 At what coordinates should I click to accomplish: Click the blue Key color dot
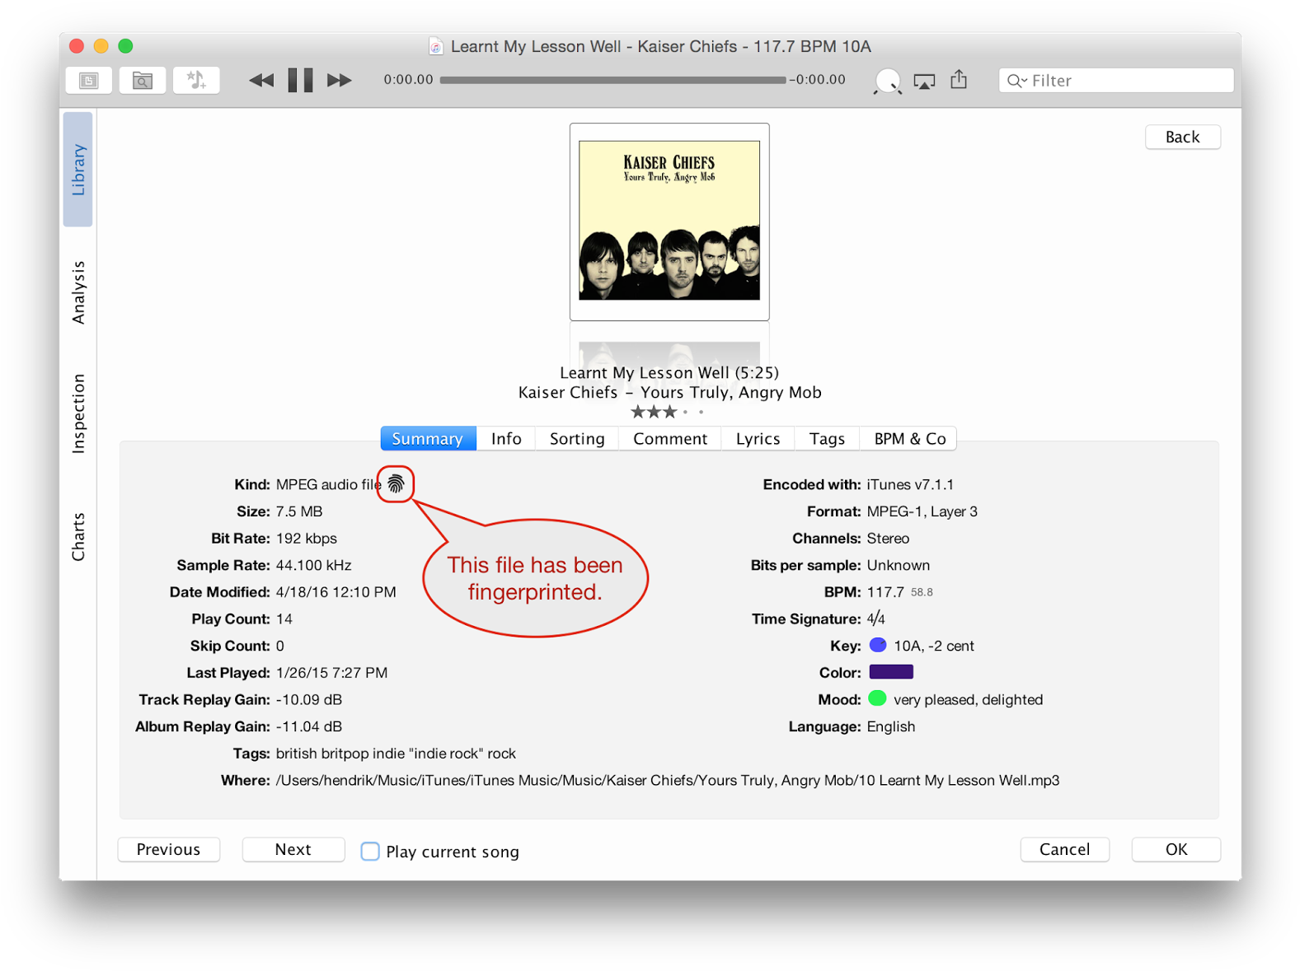877,645
